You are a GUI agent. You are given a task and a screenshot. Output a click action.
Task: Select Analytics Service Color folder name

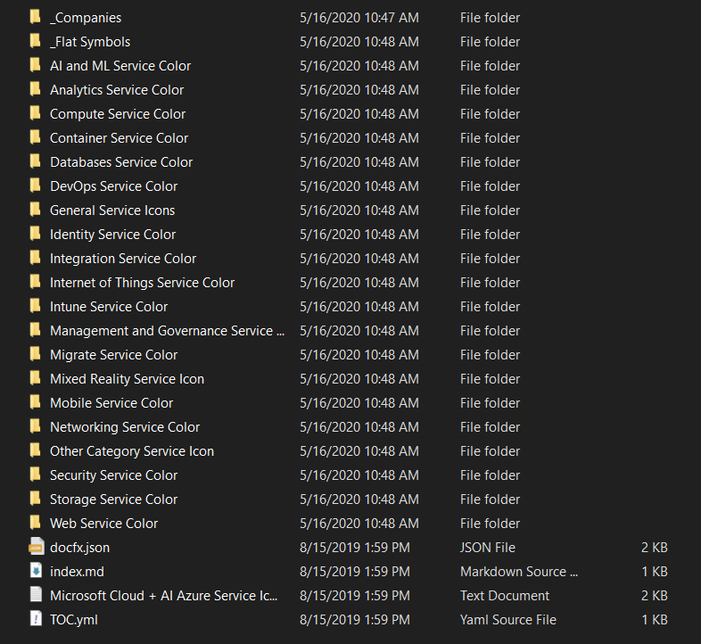point(116,90)
